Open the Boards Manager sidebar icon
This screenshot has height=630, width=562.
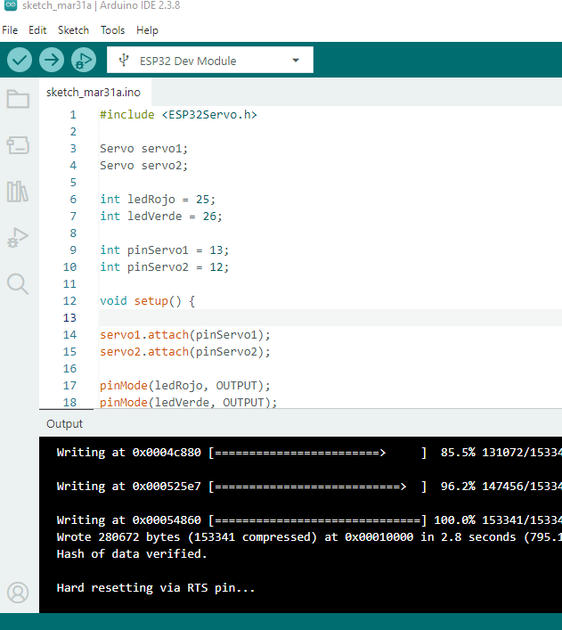(x=18, y=145)
